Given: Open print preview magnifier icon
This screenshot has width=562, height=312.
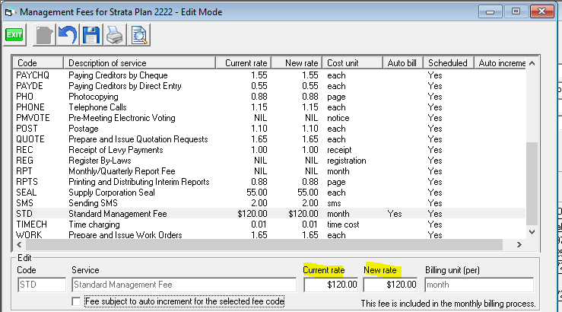Looking at the screenshot, I should point(138,35).
